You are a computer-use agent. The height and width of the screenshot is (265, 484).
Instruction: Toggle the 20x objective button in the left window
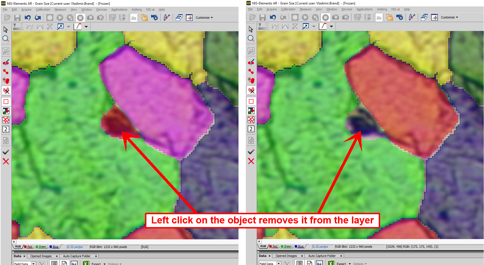[x=134, y=18]
